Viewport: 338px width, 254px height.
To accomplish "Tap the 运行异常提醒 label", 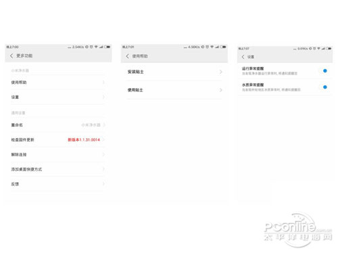I will [x=253, y=68].
